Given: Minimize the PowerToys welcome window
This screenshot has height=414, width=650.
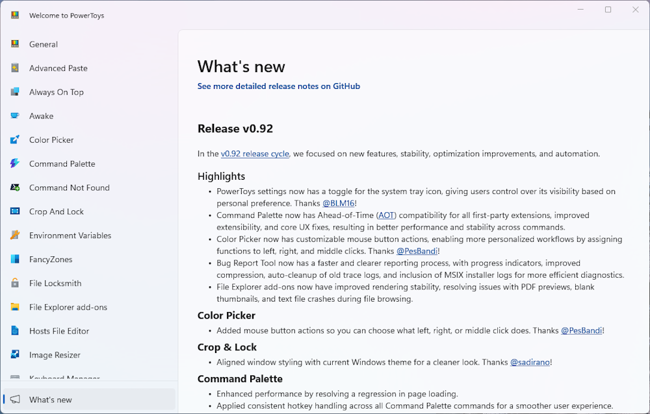Looking at the screenshot, I should (580, 10).
